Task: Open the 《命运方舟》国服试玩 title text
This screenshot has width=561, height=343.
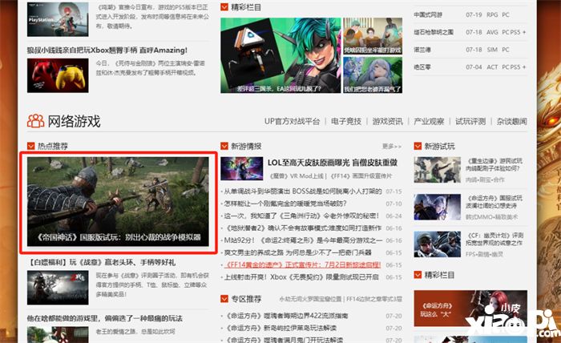Action: point(494,202)
